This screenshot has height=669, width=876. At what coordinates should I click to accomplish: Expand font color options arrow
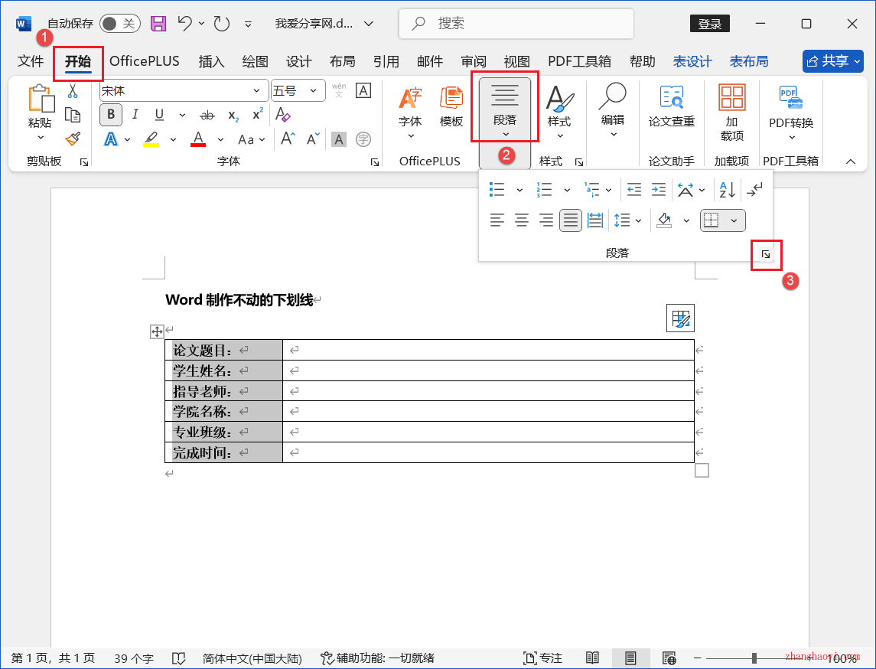220,139
